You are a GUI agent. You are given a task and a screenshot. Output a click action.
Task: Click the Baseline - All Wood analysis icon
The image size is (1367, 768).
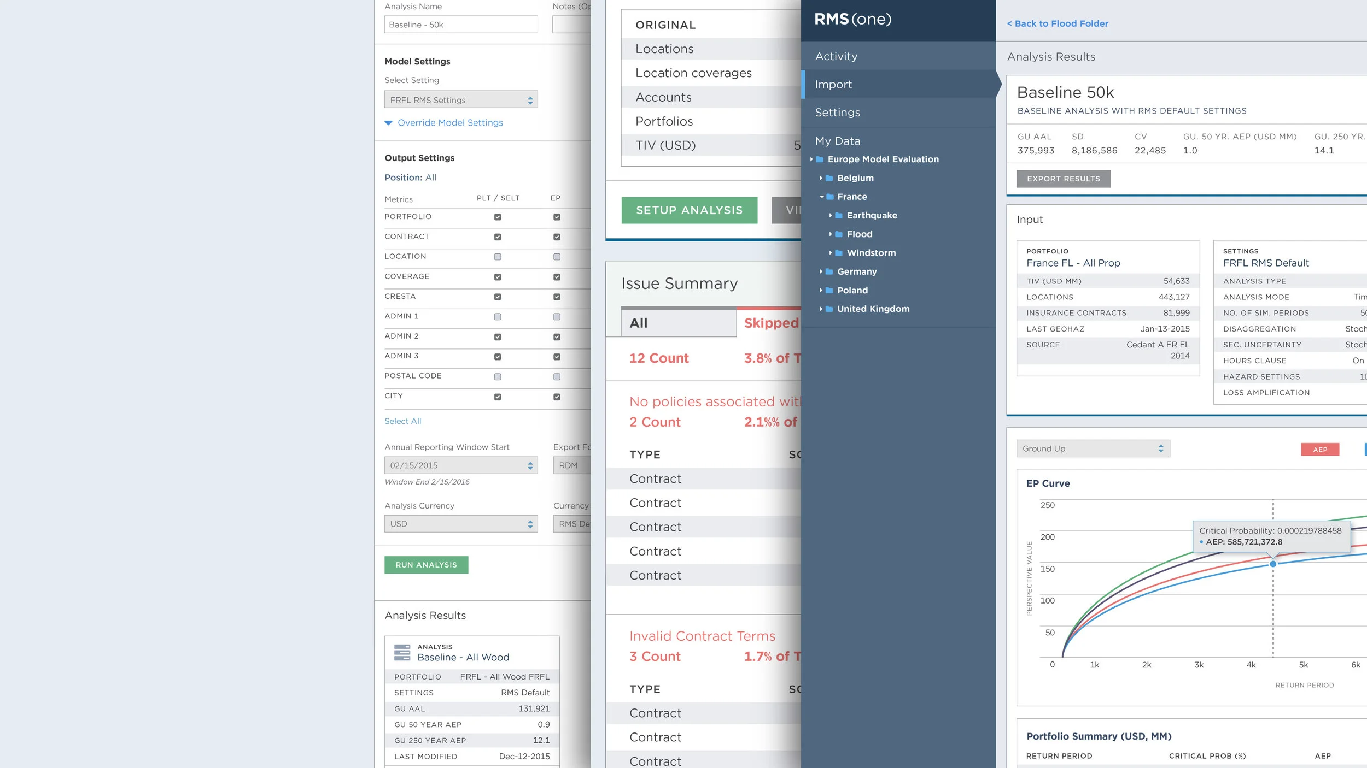[402, 652]
